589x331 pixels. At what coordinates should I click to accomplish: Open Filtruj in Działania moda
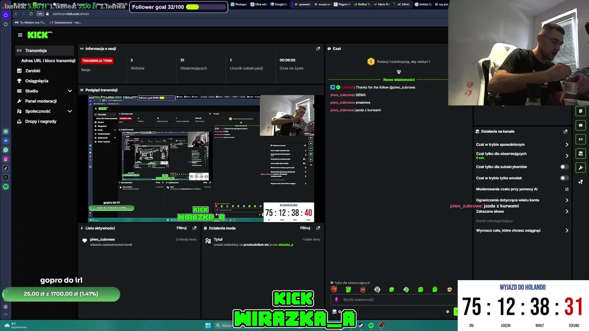point(305,228)
